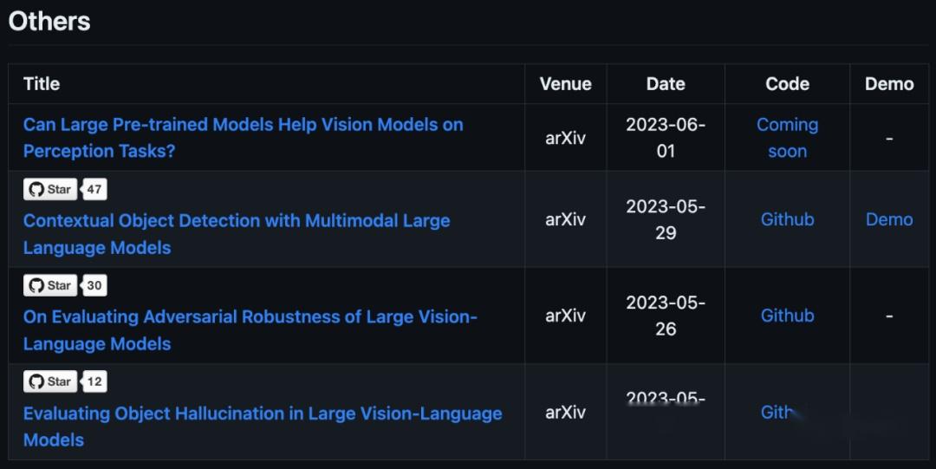Viewport: 936px width, 469px height.
Task: Open the Demo link for Contextual Object Detection
Action: coord(889,219)
